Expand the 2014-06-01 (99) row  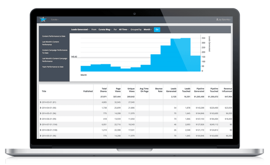point(40,119)
